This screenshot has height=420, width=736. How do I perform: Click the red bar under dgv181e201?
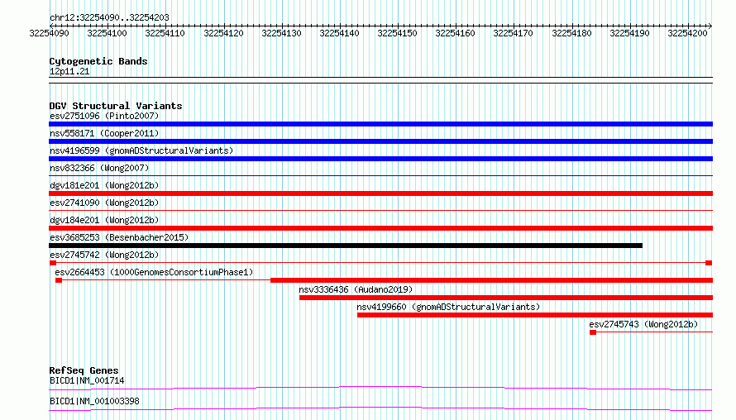[380, 193]
